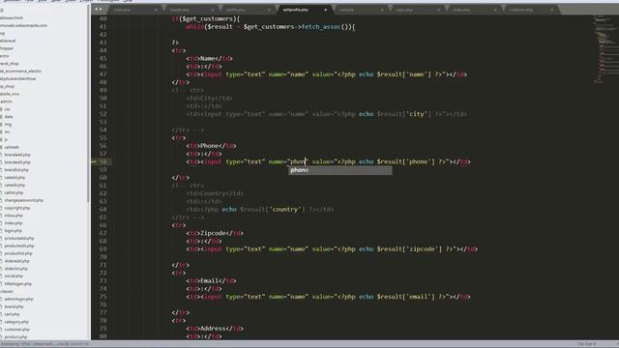Expand the uploads folder
This screenshot has width=619, height=348.
12,147
